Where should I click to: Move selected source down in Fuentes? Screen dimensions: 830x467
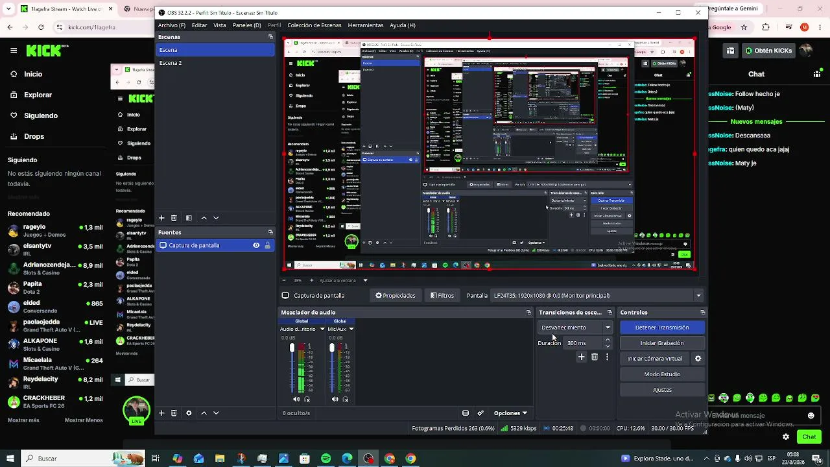click(x=216, y=413)
